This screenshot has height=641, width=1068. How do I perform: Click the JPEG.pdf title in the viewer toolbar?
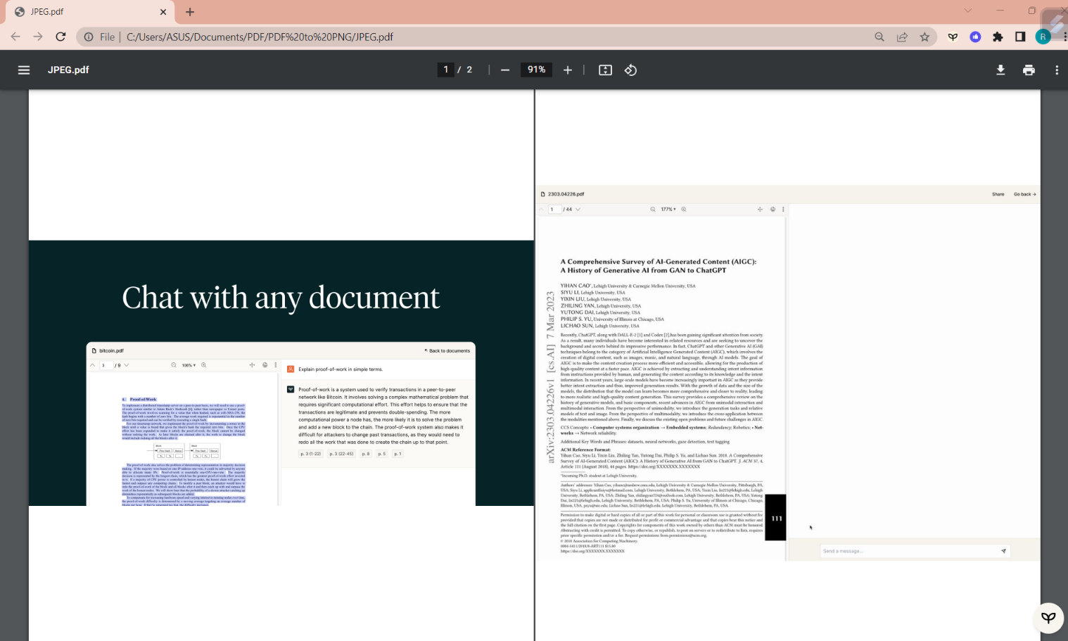[x=68, y=70]
